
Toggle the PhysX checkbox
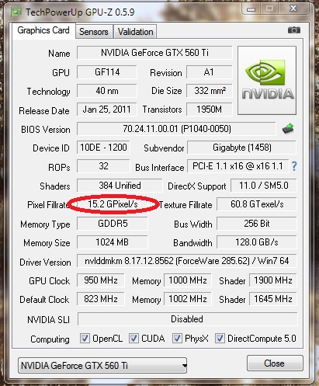point(177,338)
